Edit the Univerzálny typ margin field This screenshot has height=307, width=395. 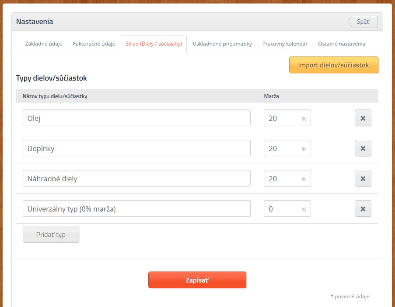(x=283, y=208)
